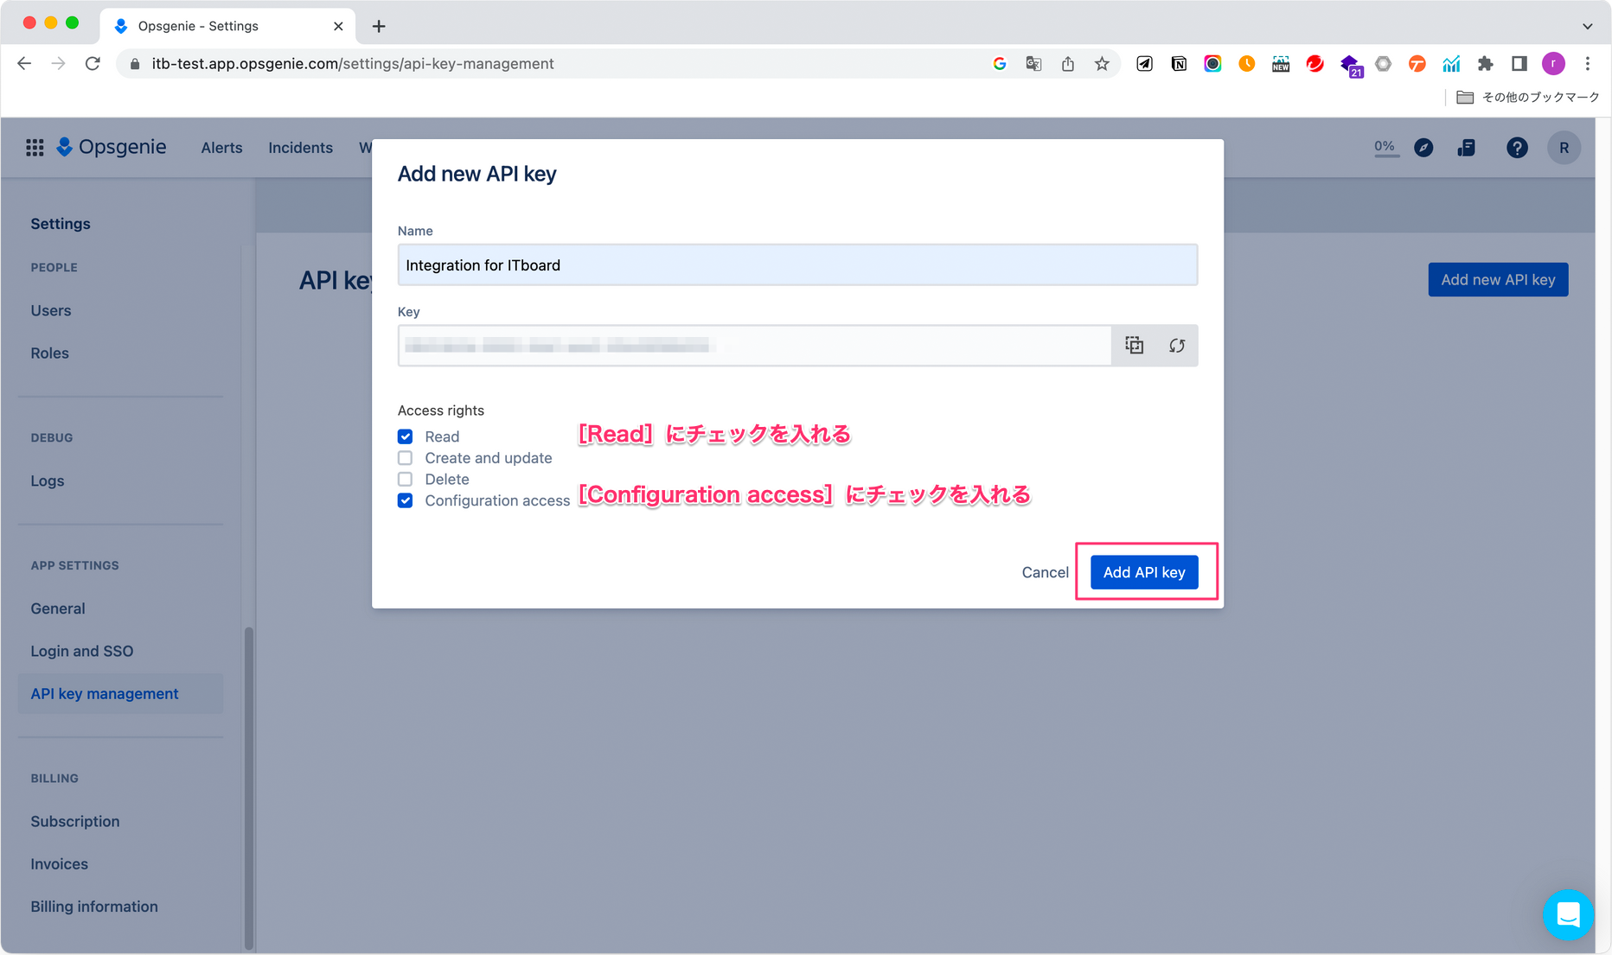Click the Name input field

(x=796, y=265)
